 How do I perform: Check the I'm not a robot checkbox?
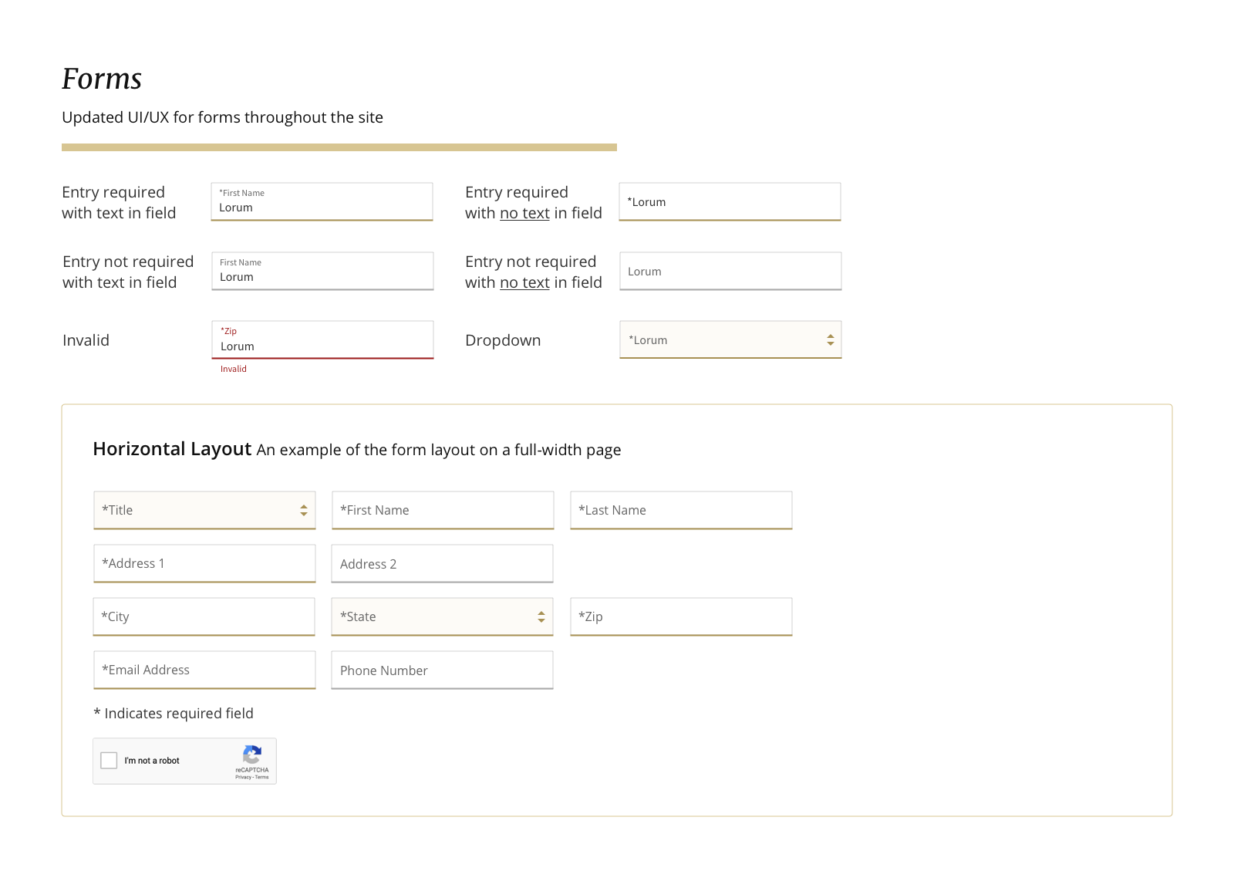pyautogui.click(x=110, y=761)
